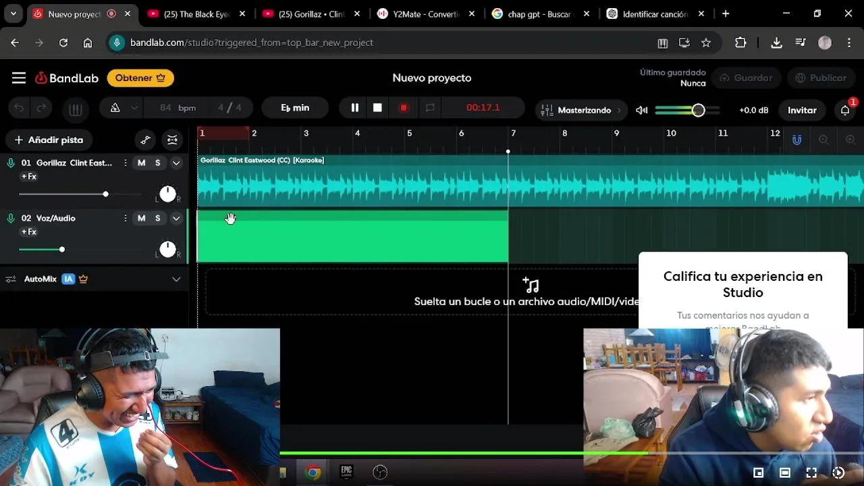Viewport: 864px width, 486px height.
Task: Open a new browser tab
Action: click(726, 13)
